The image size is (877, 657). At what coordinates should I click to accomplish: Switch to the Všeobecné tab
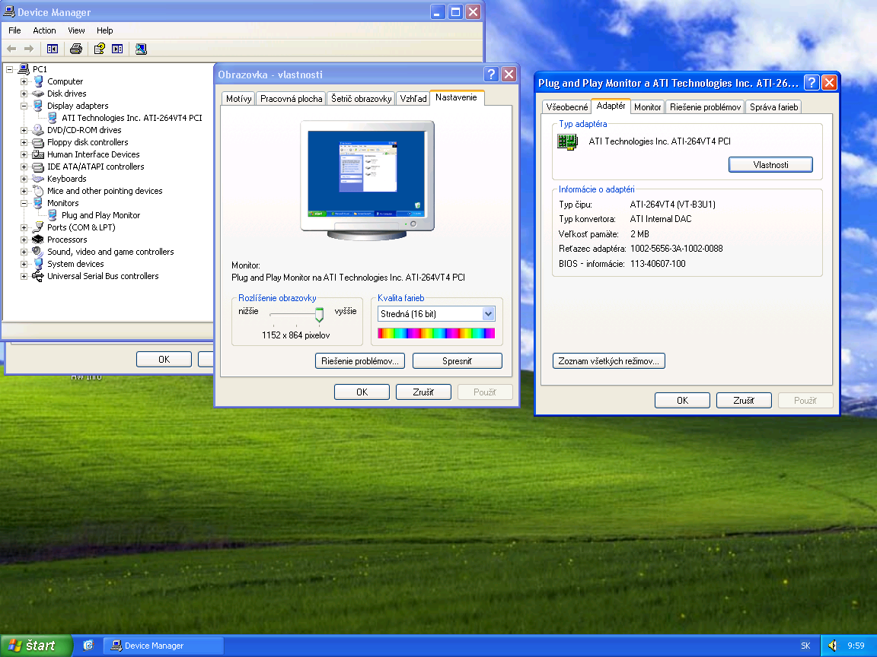pyautogui.click(x=567, y=106)
